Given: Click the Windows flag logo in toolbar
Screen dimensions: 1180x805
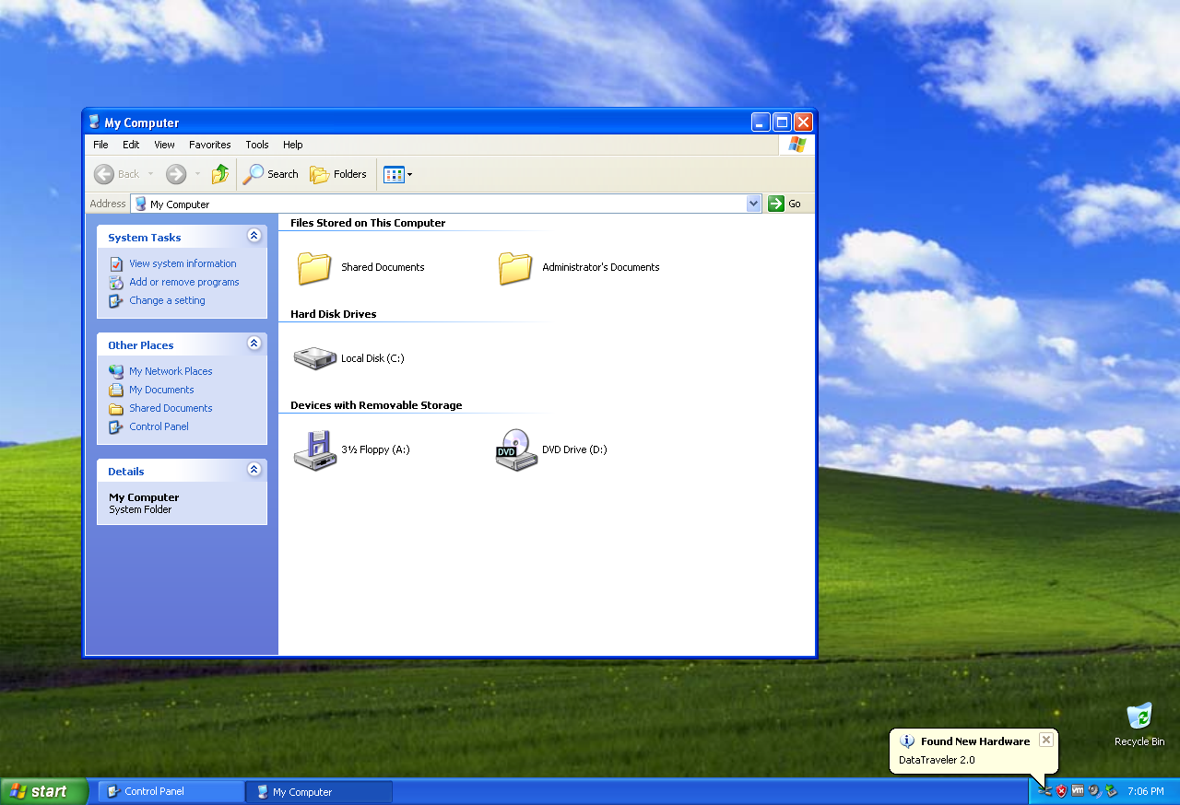Looking at the screenshot, I should [797, 145].
